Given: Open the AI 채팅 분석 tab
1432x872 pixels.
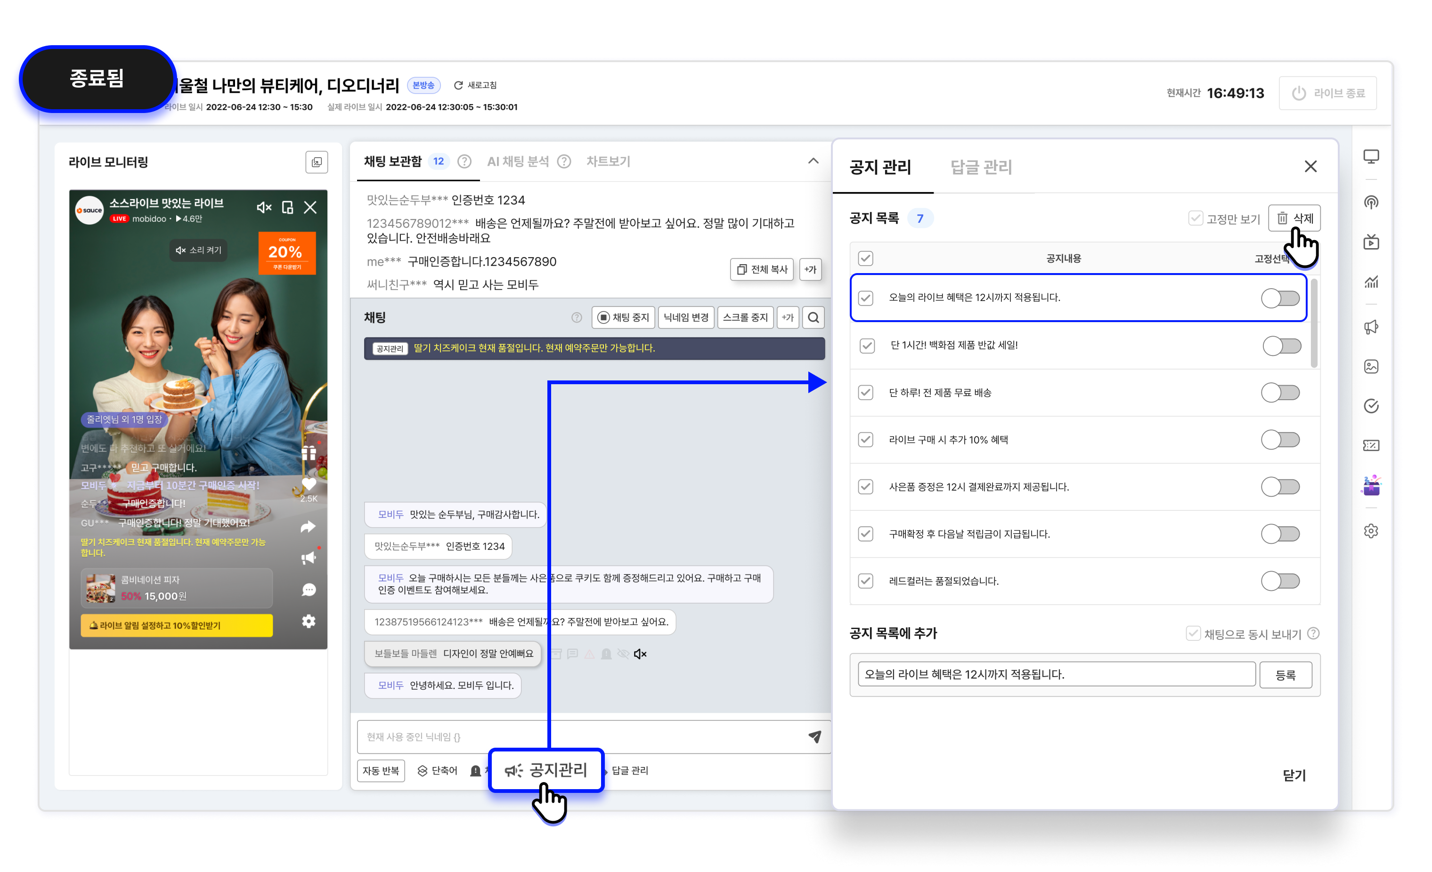Looking at the screenshot, I should pos(517,161).
